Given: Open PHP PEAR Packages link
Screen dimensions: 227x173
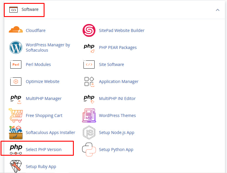Looking at the screenshot, I should coord(118,48).
